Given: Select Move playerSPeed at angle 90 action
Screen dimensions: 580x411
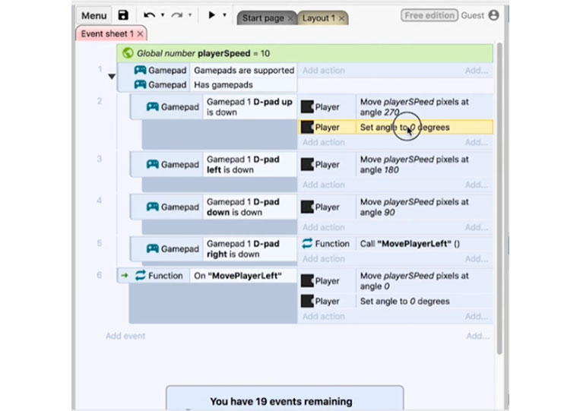Looking at the screenshot, I should [424, 207].
